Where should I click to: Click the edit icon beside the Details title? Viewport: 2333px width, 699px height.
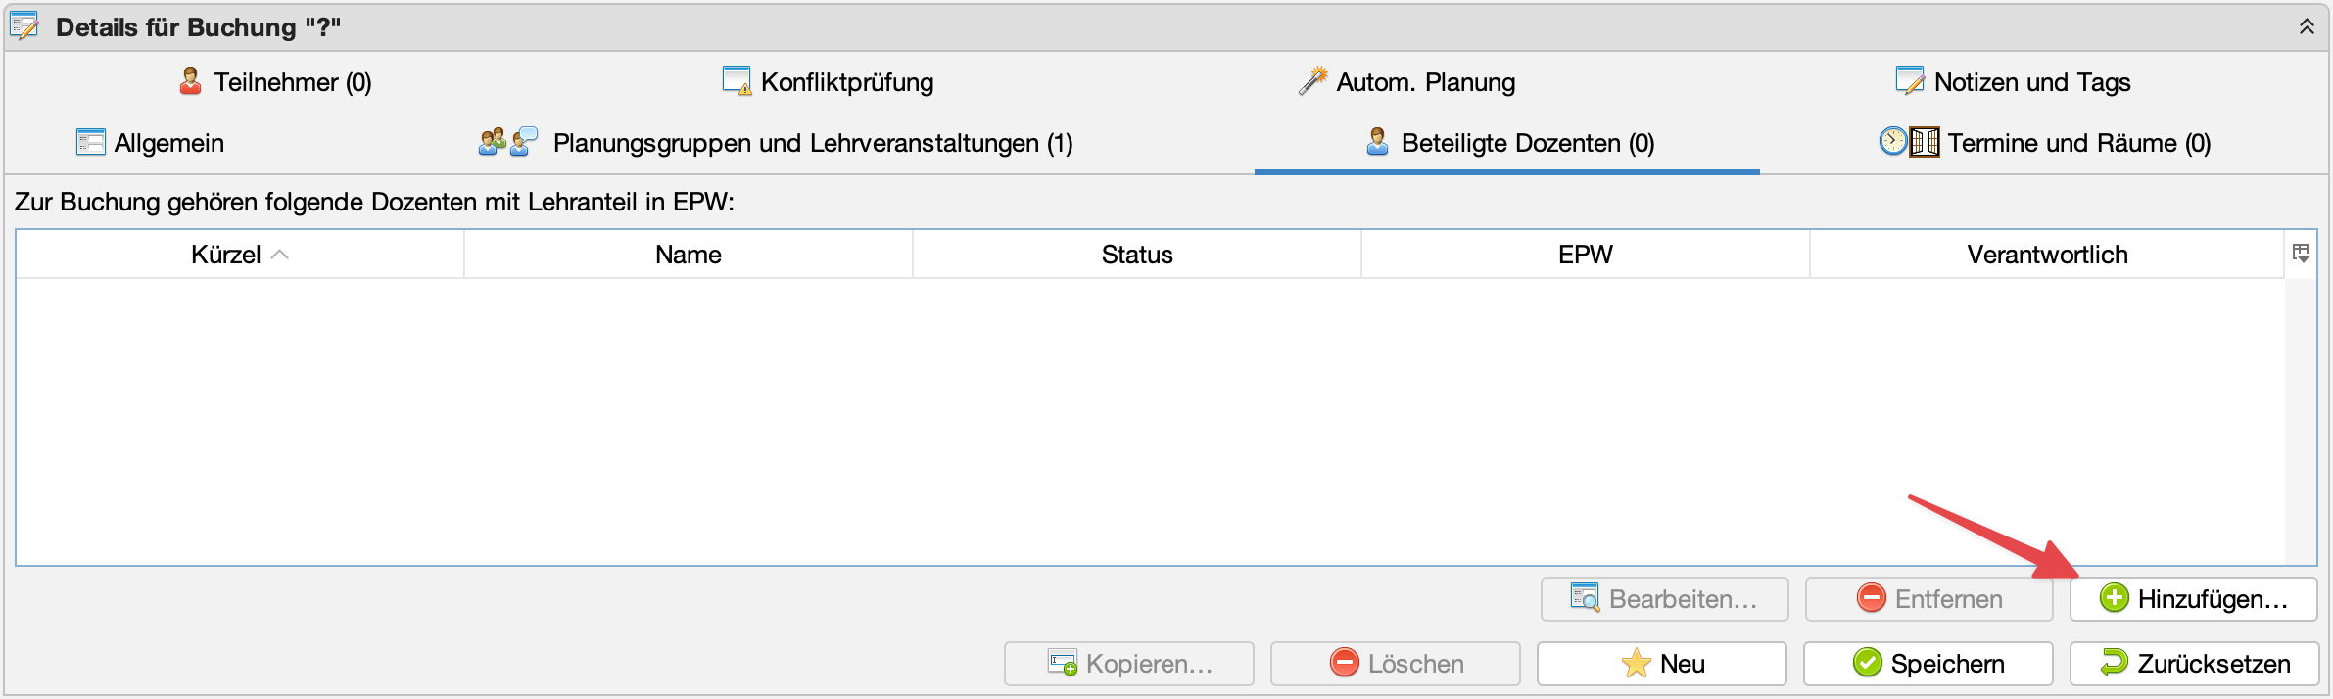pyautogui.click(x=24, y=26)
